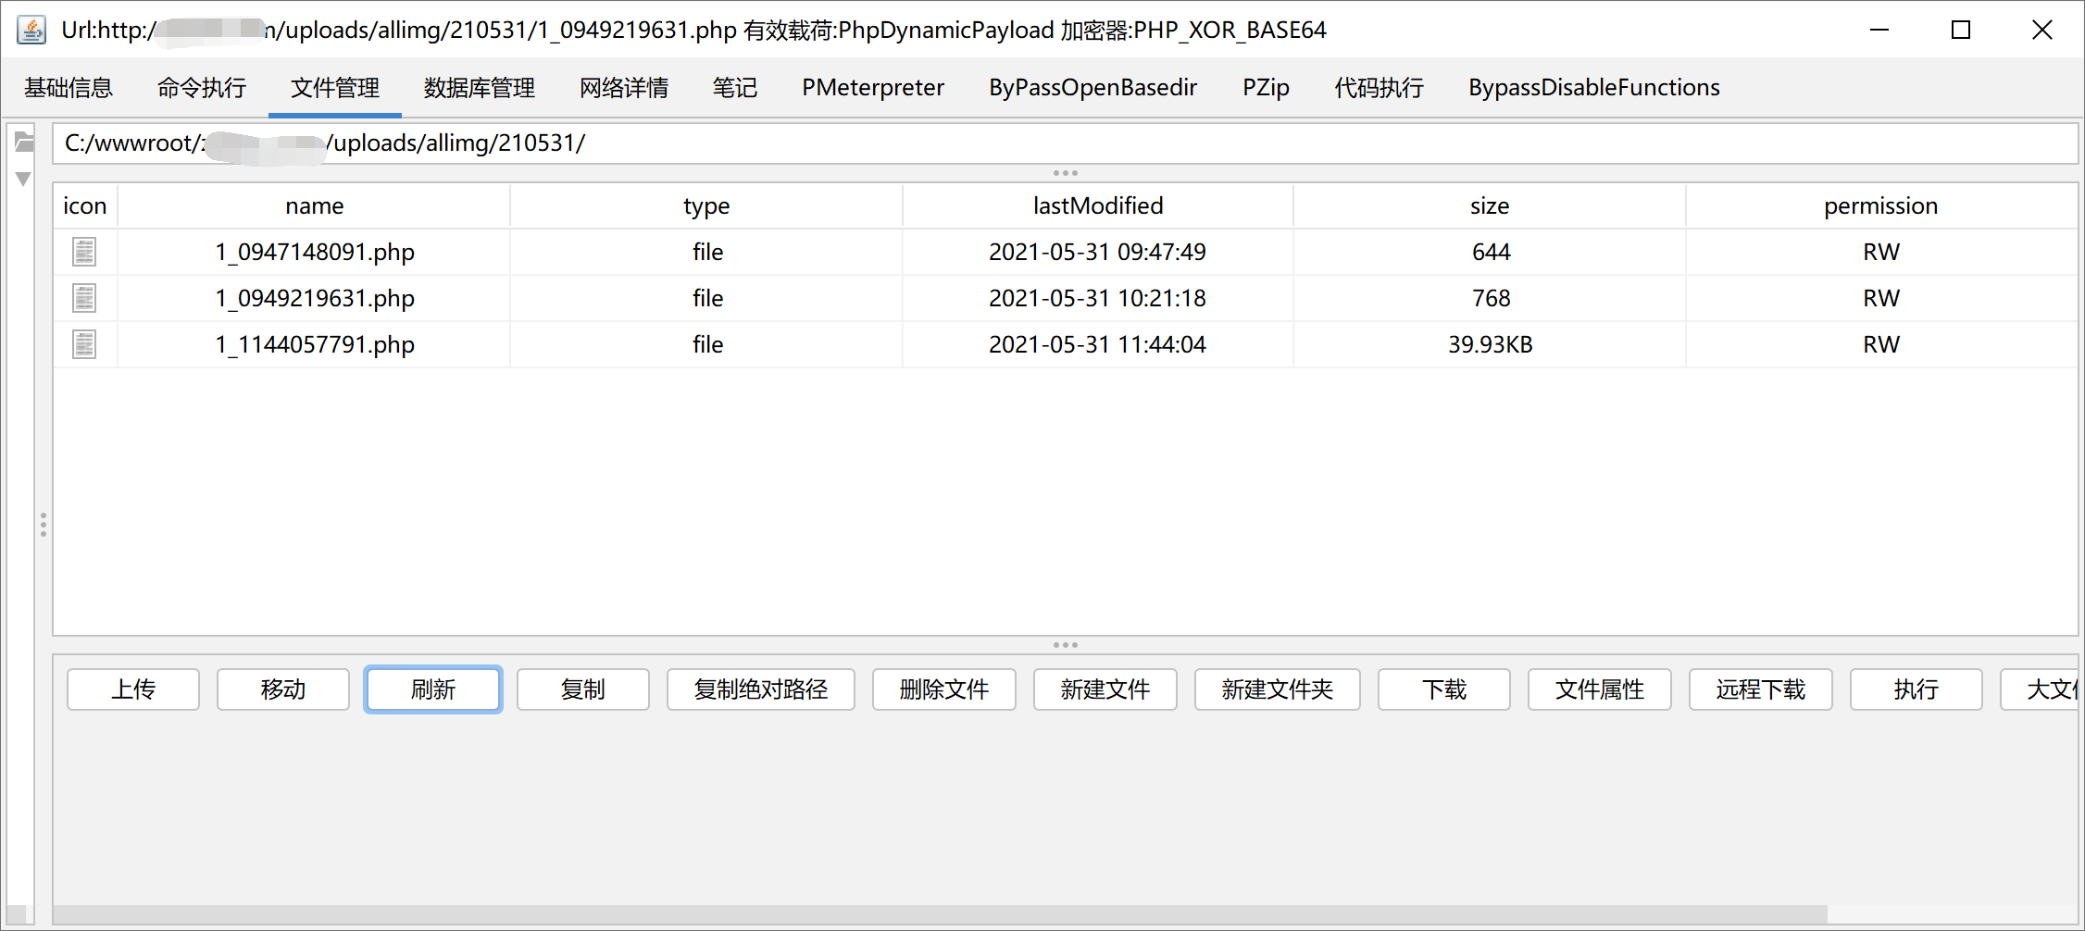Minimize the window
This screenshot has height=931, width=2085.
click(x=1879, y=30)
